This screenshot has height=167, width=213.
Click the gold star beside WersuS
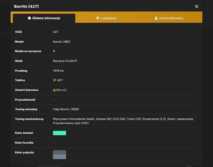point(54,90)
